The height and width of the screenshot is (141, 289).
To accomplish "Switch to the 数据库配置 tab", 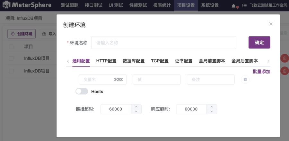I will 134,61.
